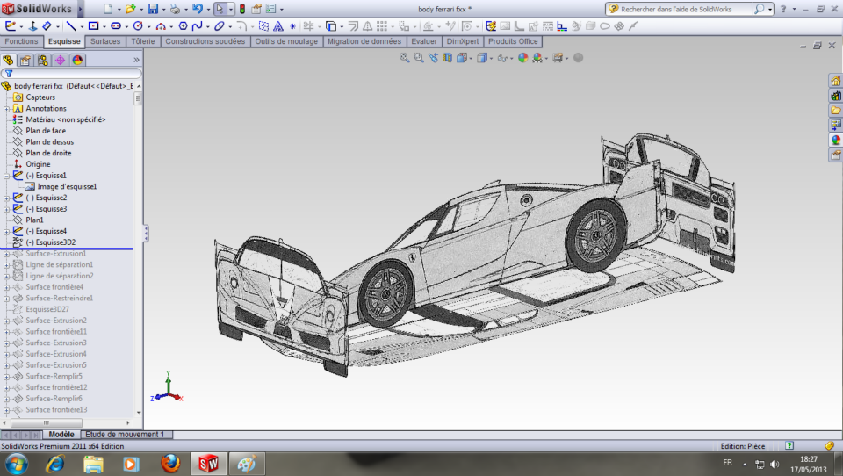This screenshot has width=843, height=476.
Task: Select Matériau <non spécifié> item
Action: pyautogui.click(x=66, y=119)
